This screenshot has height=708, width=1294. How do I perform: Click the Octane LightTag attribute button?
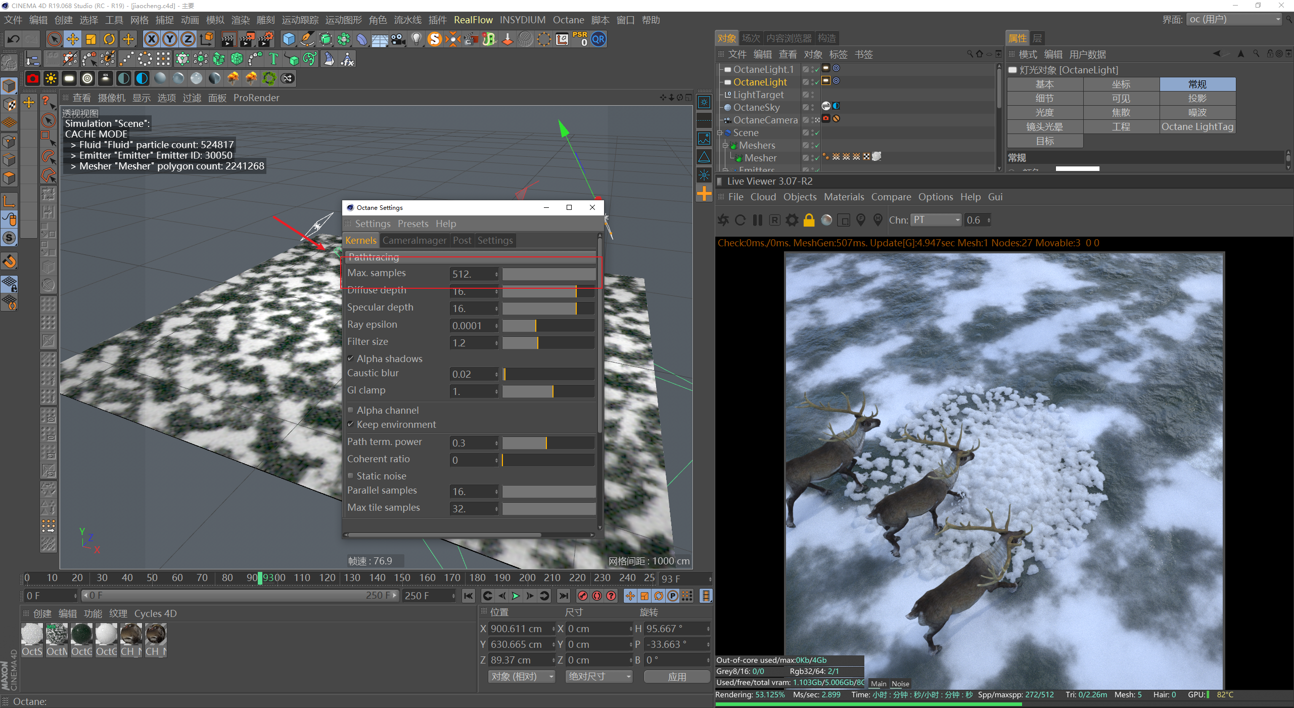point(1197,127)
